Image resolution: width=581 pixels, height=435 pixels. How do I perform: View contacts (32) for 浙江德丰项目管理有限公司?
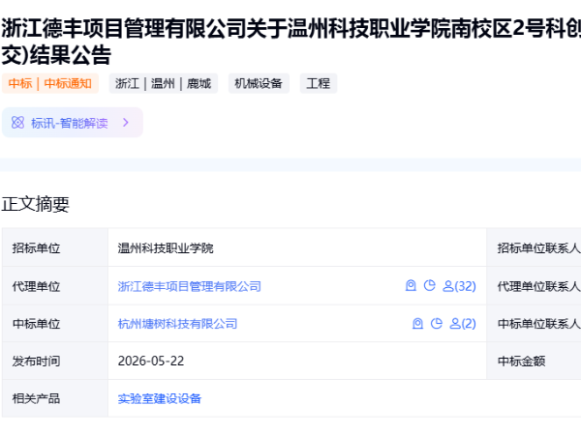(x=459, y=286)
